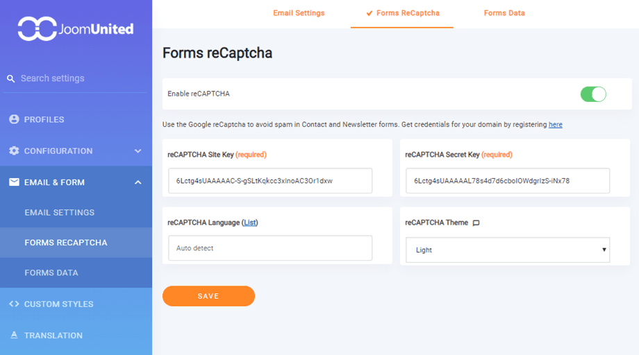This screenshot has width=639, height=355.
Task: Click the checkmark on Forms ReCaptcha tab
Action: coord(370,13)
